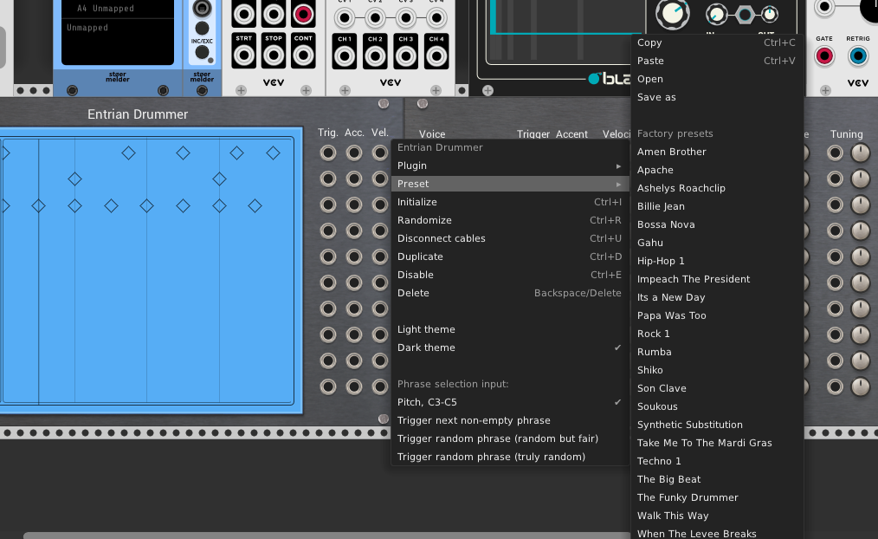Screen dimensions: 878x539
Task: Select Delete menu entry
Action: pyautogui.click(x=509, y=293)
